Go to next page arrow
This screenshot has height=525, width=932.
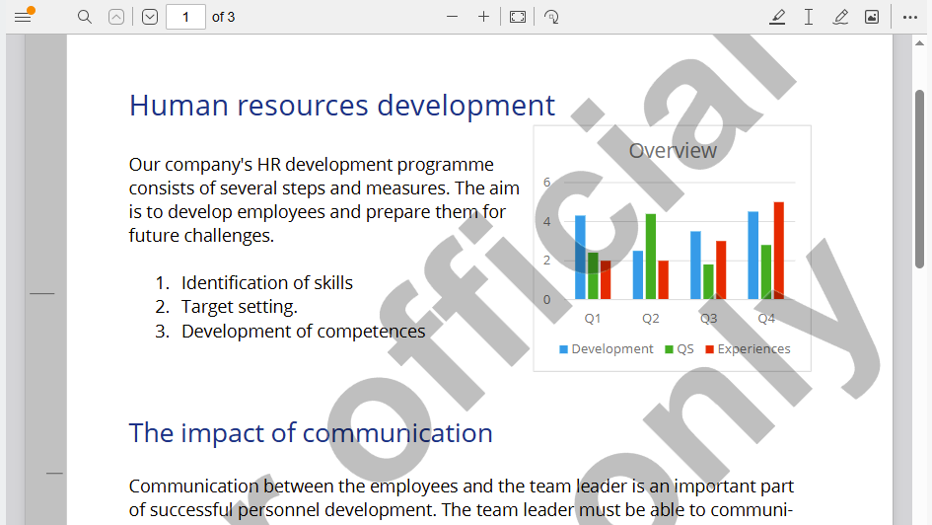(150, 17)
